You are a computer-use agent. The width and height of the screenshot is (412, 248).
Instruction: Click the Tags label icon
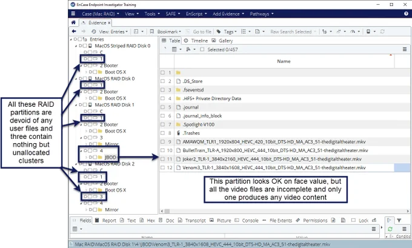tap(219, 32)
